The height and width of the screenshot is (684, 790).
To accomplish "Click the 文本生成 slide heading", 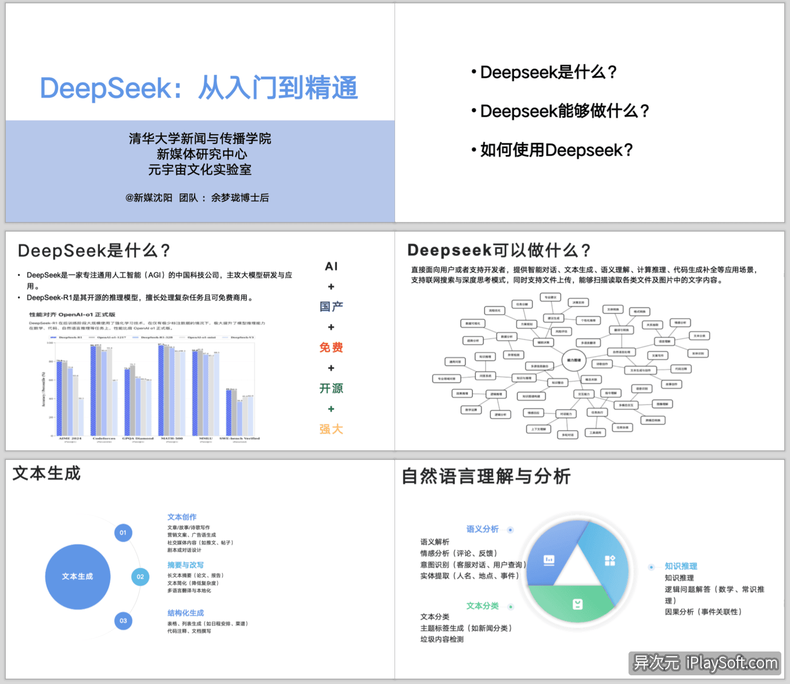I will point(45,474).
